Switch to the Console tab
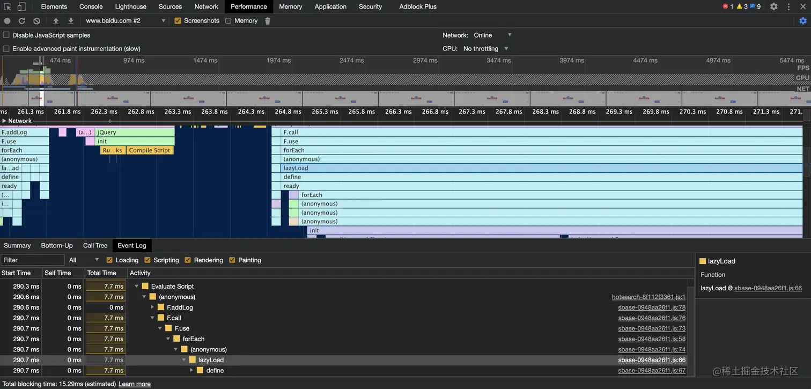This screenshot has height=389, width=811. (x=91, y=6)
